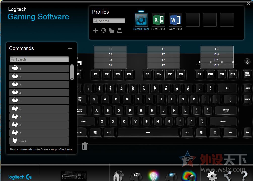This screenshot has height=181, width=253.
Task: Click the Print Screen key on keyboard
Action: click(x=247, y=74)
